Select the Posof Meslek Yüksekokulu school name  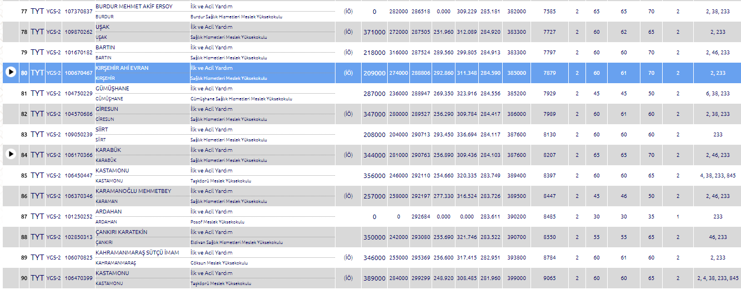(x=217, y=222)
